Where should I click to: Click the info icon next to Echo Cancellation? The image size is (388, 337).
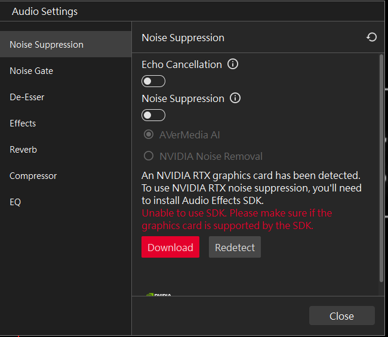pos(233,64)
